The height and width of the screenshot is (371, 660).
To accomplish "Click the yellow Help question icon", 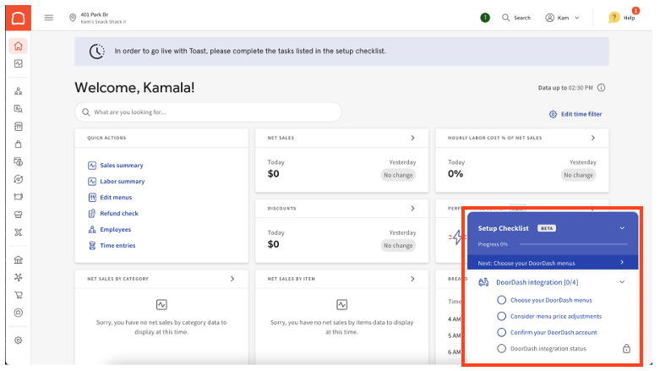I will (614, 17).
